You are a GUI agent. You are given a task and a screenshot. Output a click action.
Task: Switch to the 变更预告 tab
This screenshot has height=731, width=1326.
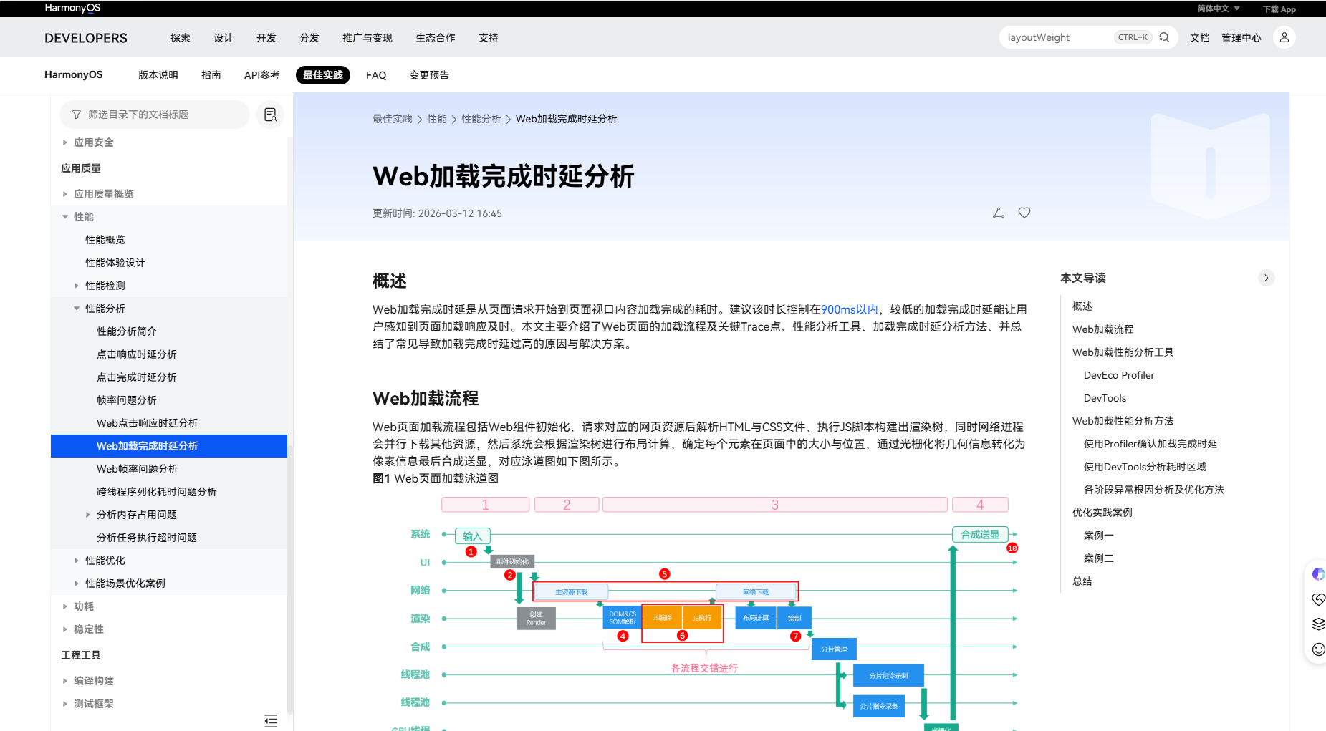point(429,75)
